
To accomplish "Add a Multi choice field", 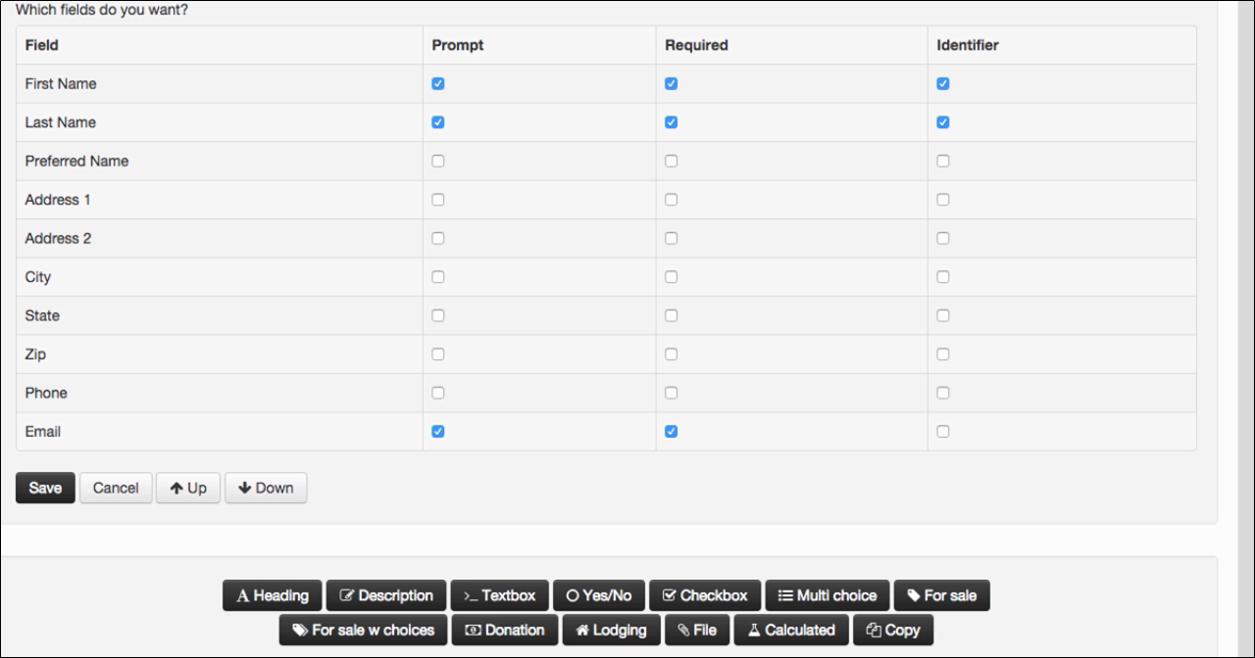I will pyautogui.click(x=827, y=595).
